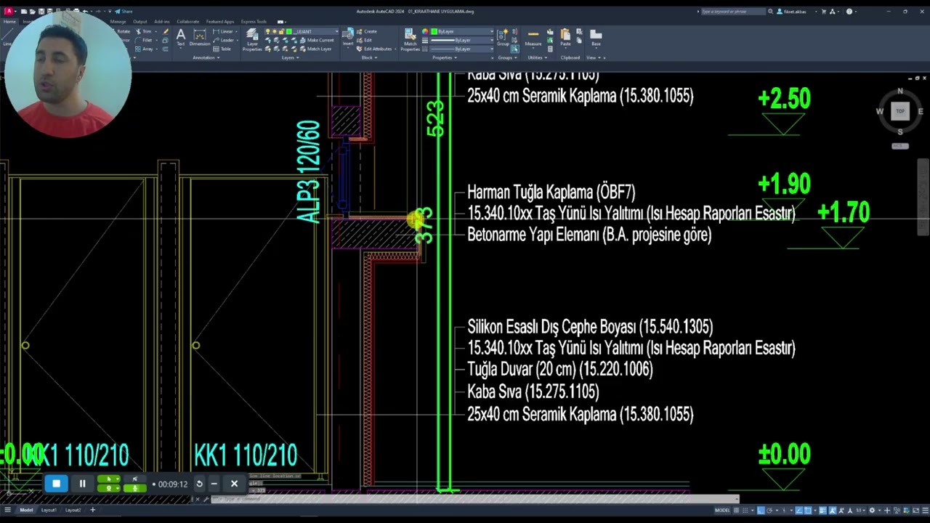
Task: Choose the Linear dimension tool
Action: tap(224, 32)
